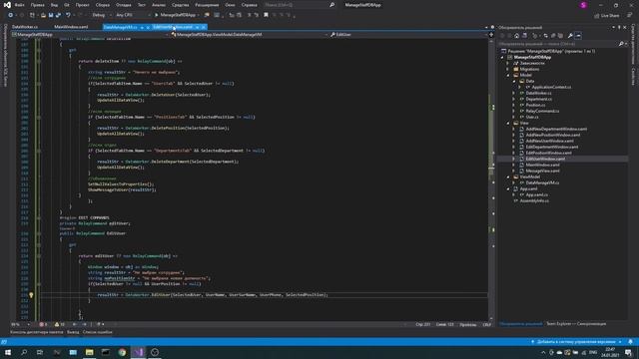Switch to DataManageVM.cs tab
This screenshot has height=359, width=639.
(120, 27)
